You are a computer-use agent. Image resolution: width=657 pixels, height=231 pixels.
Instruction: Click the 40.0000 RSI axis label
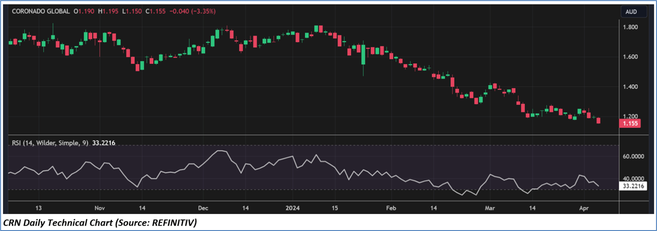point(633,178)
